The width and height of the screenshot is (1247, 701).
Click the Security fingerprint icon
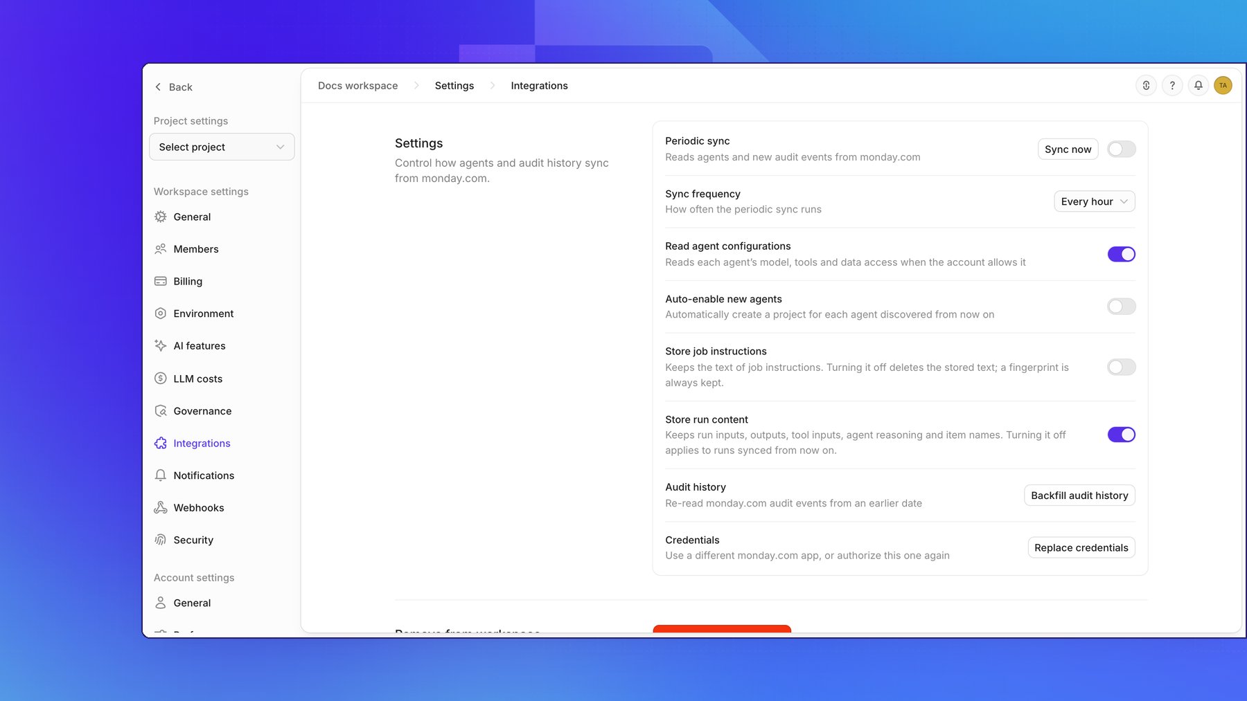point(161,540)
